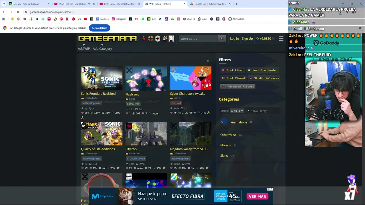Viewport: 365px width, 205px height.
Task: Open the Chrome apps grid icon
Action: point(4,19)
